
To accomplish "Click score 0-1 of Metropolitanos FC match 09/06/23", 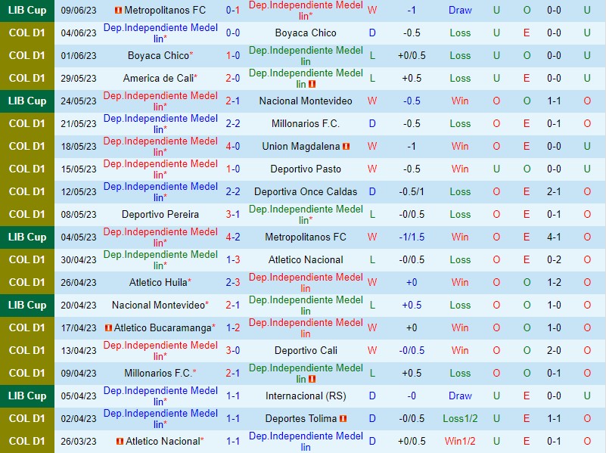I will tap(233, 11).
